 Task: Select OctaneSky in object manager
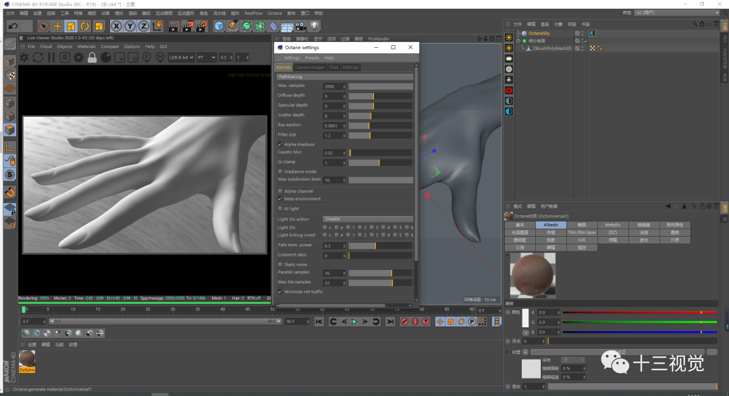(539, 34)
